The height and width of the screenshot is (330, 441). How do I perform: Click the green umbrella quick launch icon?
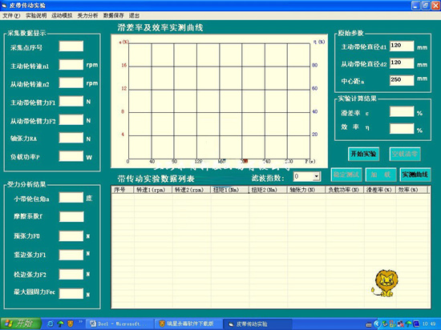point(60,324)
